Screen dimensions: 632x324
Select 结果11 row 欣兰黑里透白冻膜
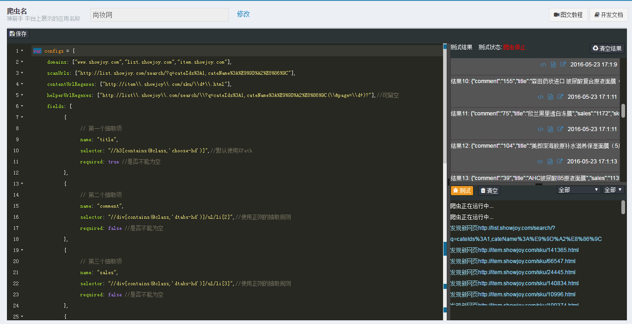[535, 114]
